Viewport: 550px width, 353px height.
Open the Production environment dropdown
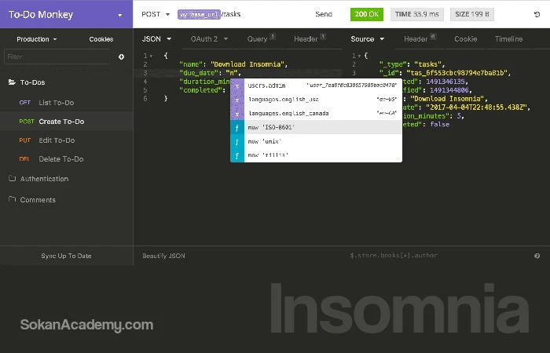pyautogui.click(x=37, y=39)
